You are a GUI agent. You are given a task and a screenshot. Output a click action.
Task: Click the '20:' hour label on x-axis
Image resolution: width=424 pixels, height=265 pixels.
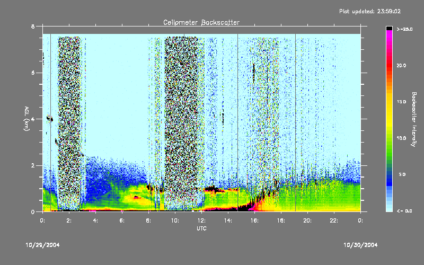click(307, 220)
